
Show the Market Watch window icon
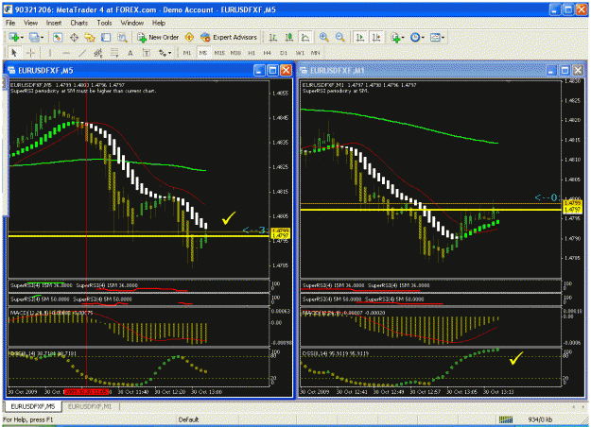coord(58,37)
